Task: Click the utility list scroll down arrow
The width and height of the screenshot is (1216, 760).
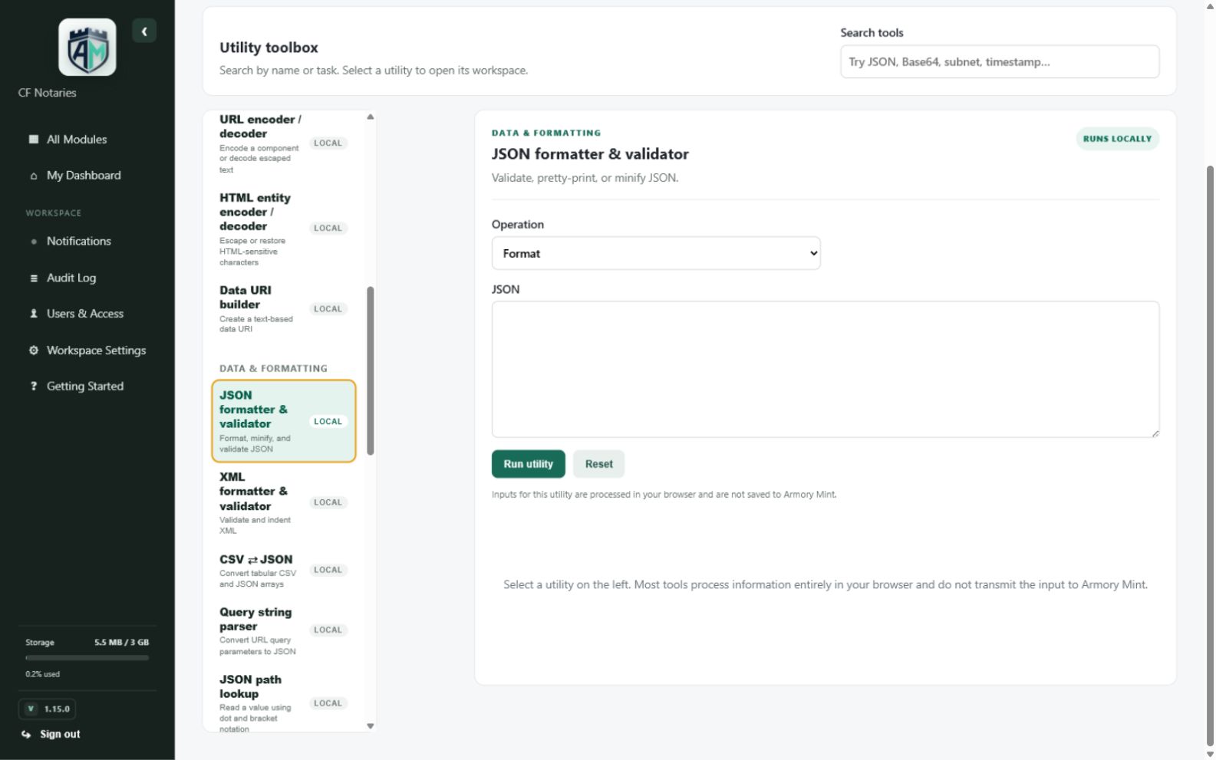Action: pos(371,725)
